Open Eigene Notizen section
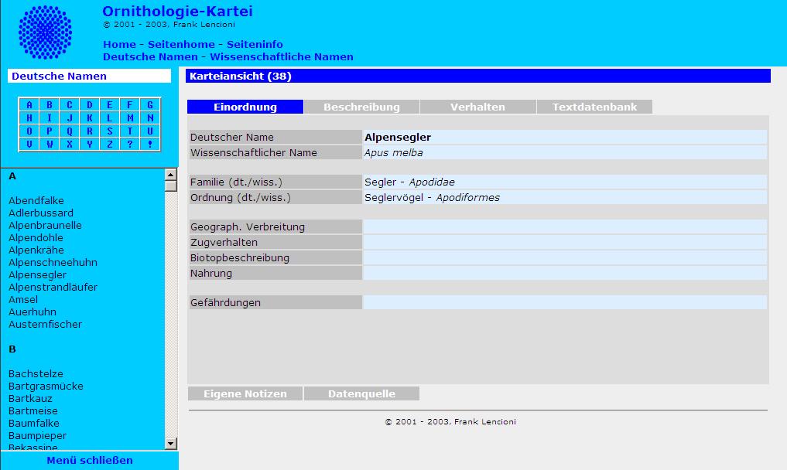787x470 pixels. [x=245, y=394]
